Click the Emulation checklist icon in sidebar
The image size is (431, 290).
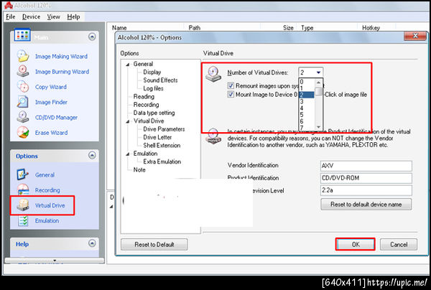coord(23,220)
